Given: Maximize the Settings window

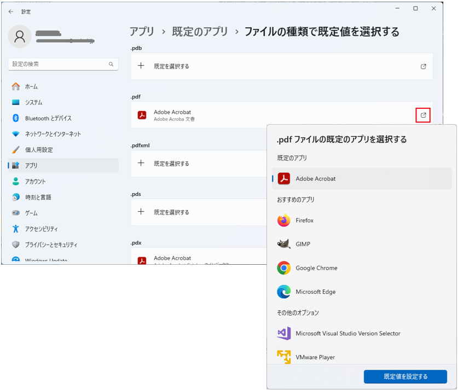Looking at the screenshot, I should [415, 8].
